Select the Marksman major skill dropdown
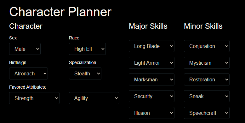Image resolution: width=245 pixels, height=123 pixels. pos(151,79)
